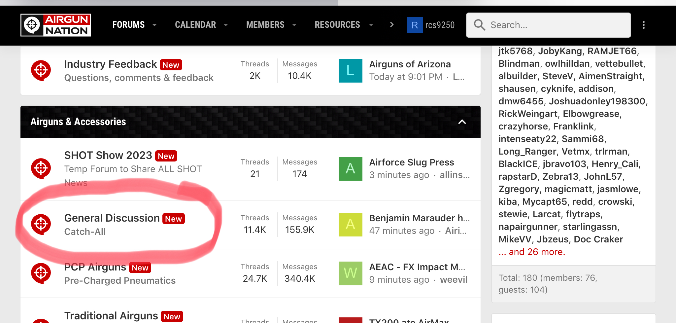
Task: Open online member Joshuadonley198300 profile
Action: pyautogui.click(x=597, y=101)
